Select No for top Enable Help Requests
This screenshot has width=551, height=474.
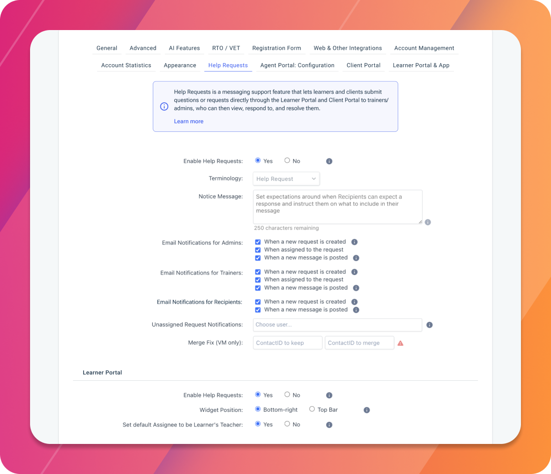(287, 160)
